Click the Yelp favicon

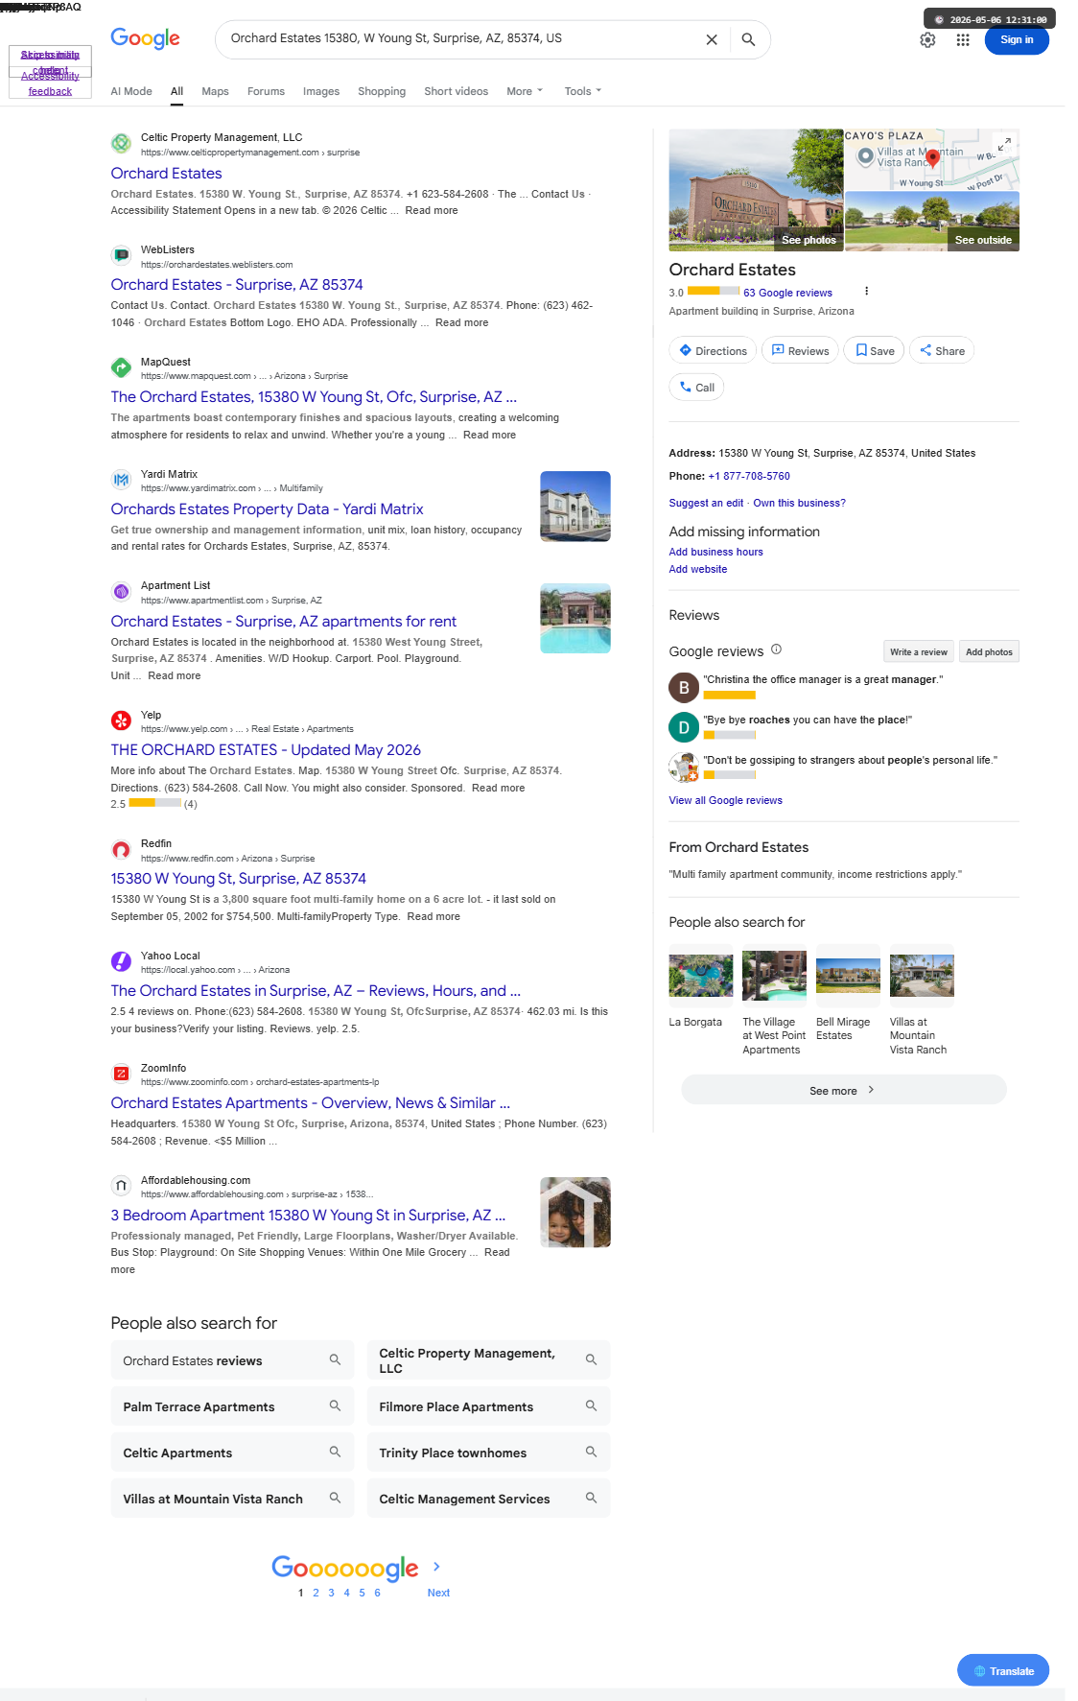pyautogui.click(x=121, y=721)
